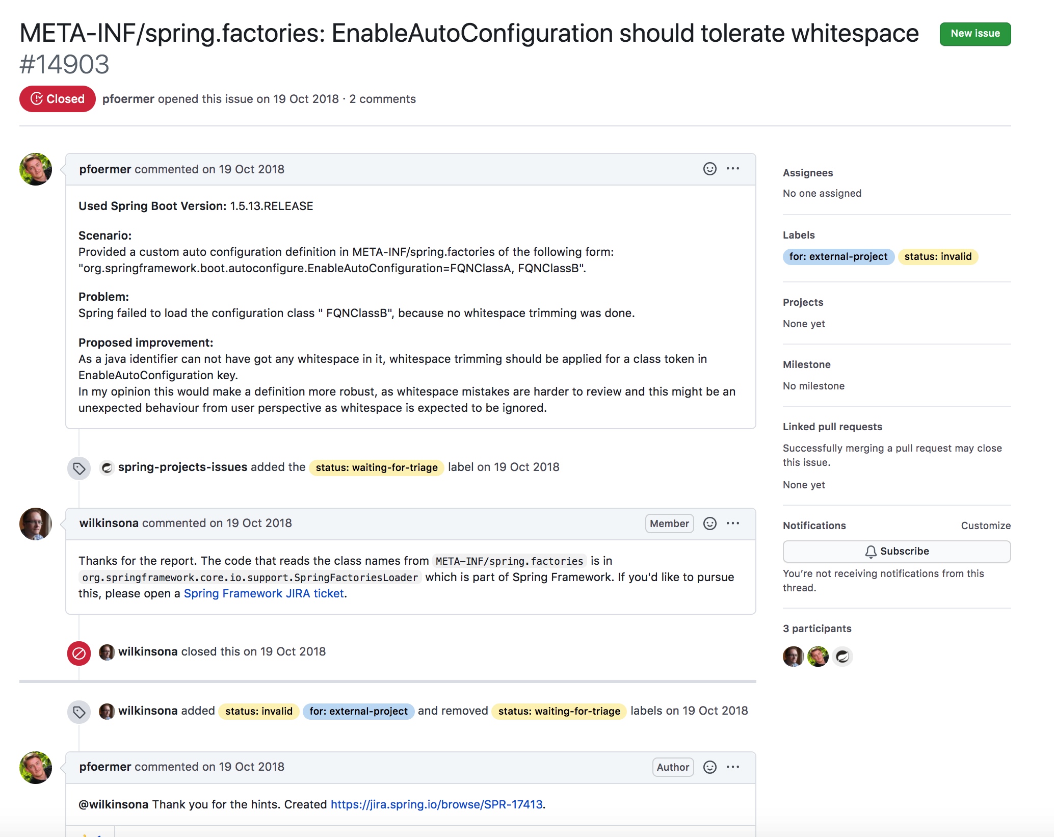Click wilkinsona's small avatar in closed event
Screen dimensions: 1054x837
coord(107,652)
